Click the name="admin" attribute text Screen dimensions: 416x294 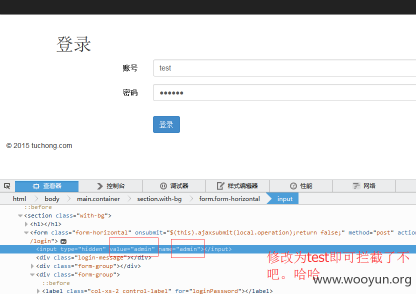tap(179, 249)
